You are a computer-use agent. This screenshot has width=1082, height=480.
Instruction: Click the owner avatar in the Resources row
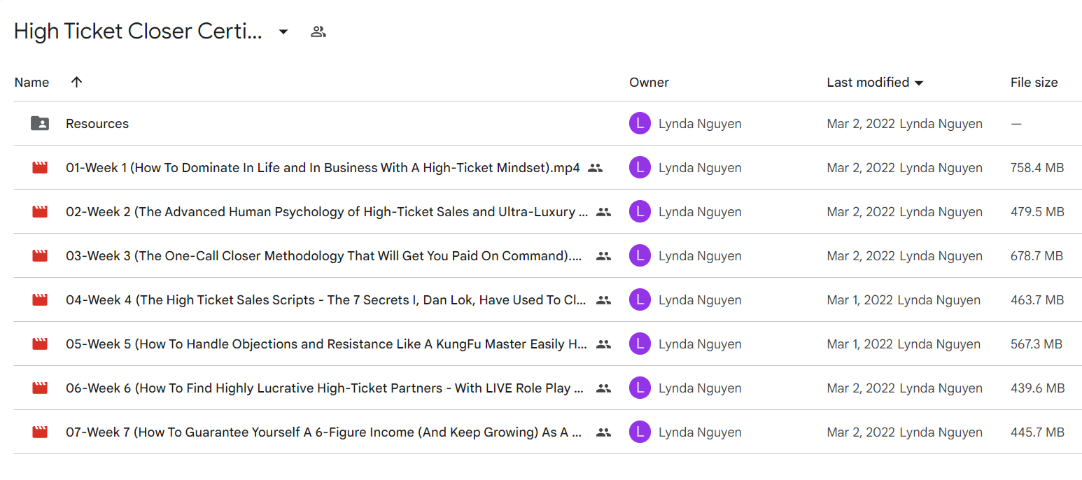point(640,124)
